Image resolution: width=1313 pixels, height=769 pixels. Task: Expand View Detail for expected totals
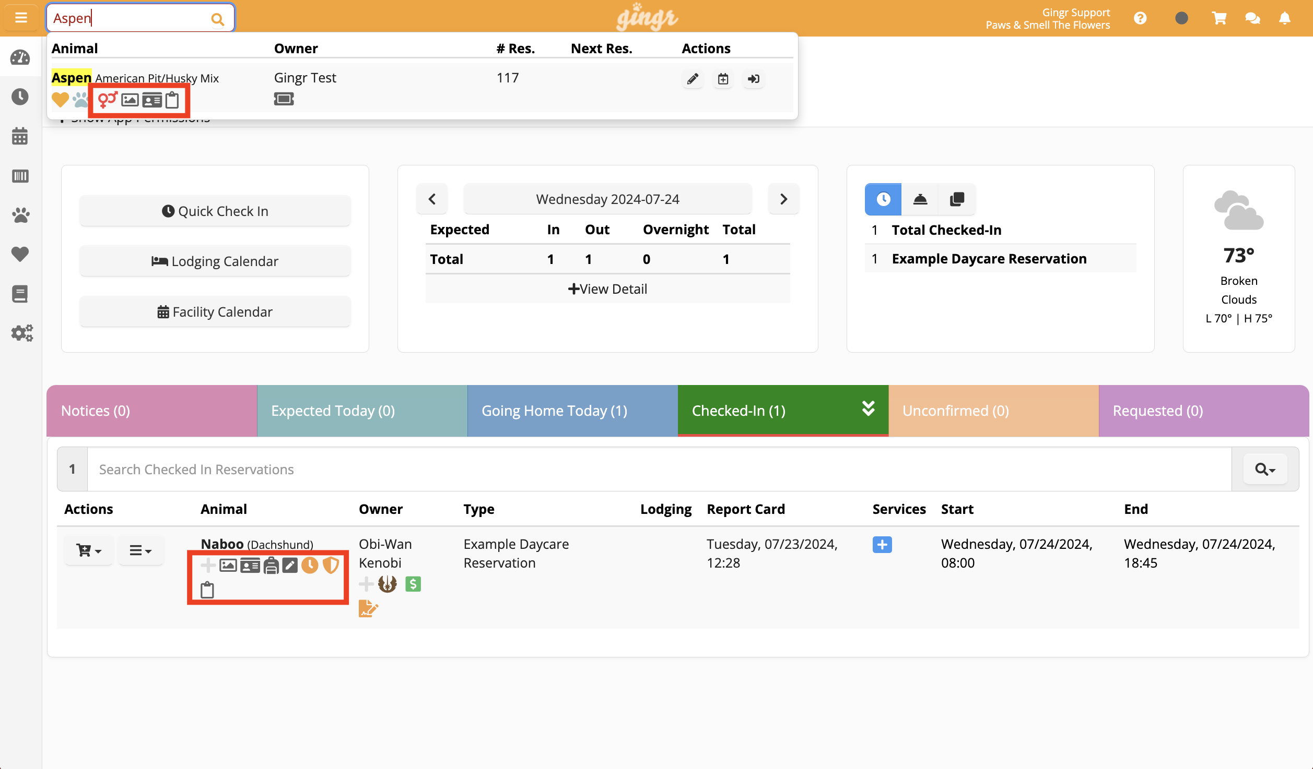(607, 289)
